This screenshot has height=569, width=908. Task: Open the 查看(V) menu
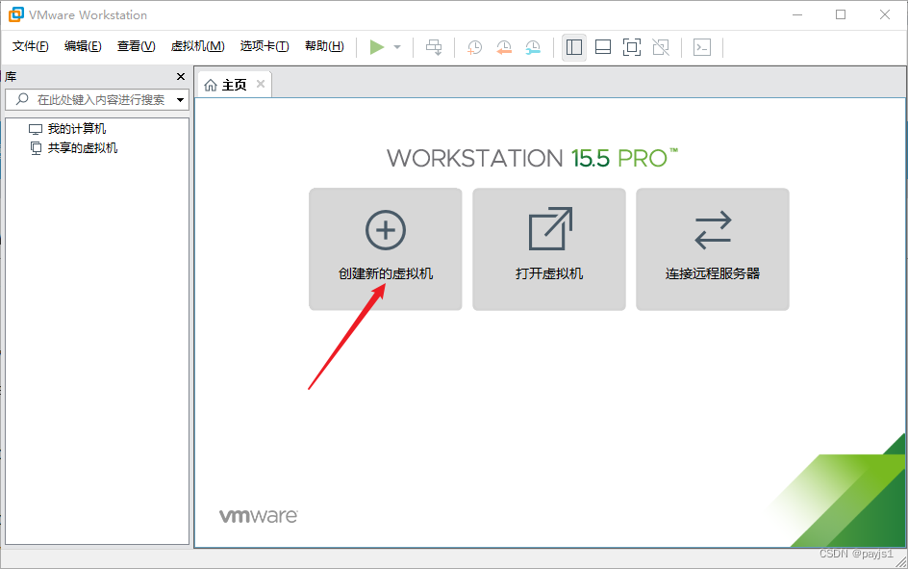[136, 46]
